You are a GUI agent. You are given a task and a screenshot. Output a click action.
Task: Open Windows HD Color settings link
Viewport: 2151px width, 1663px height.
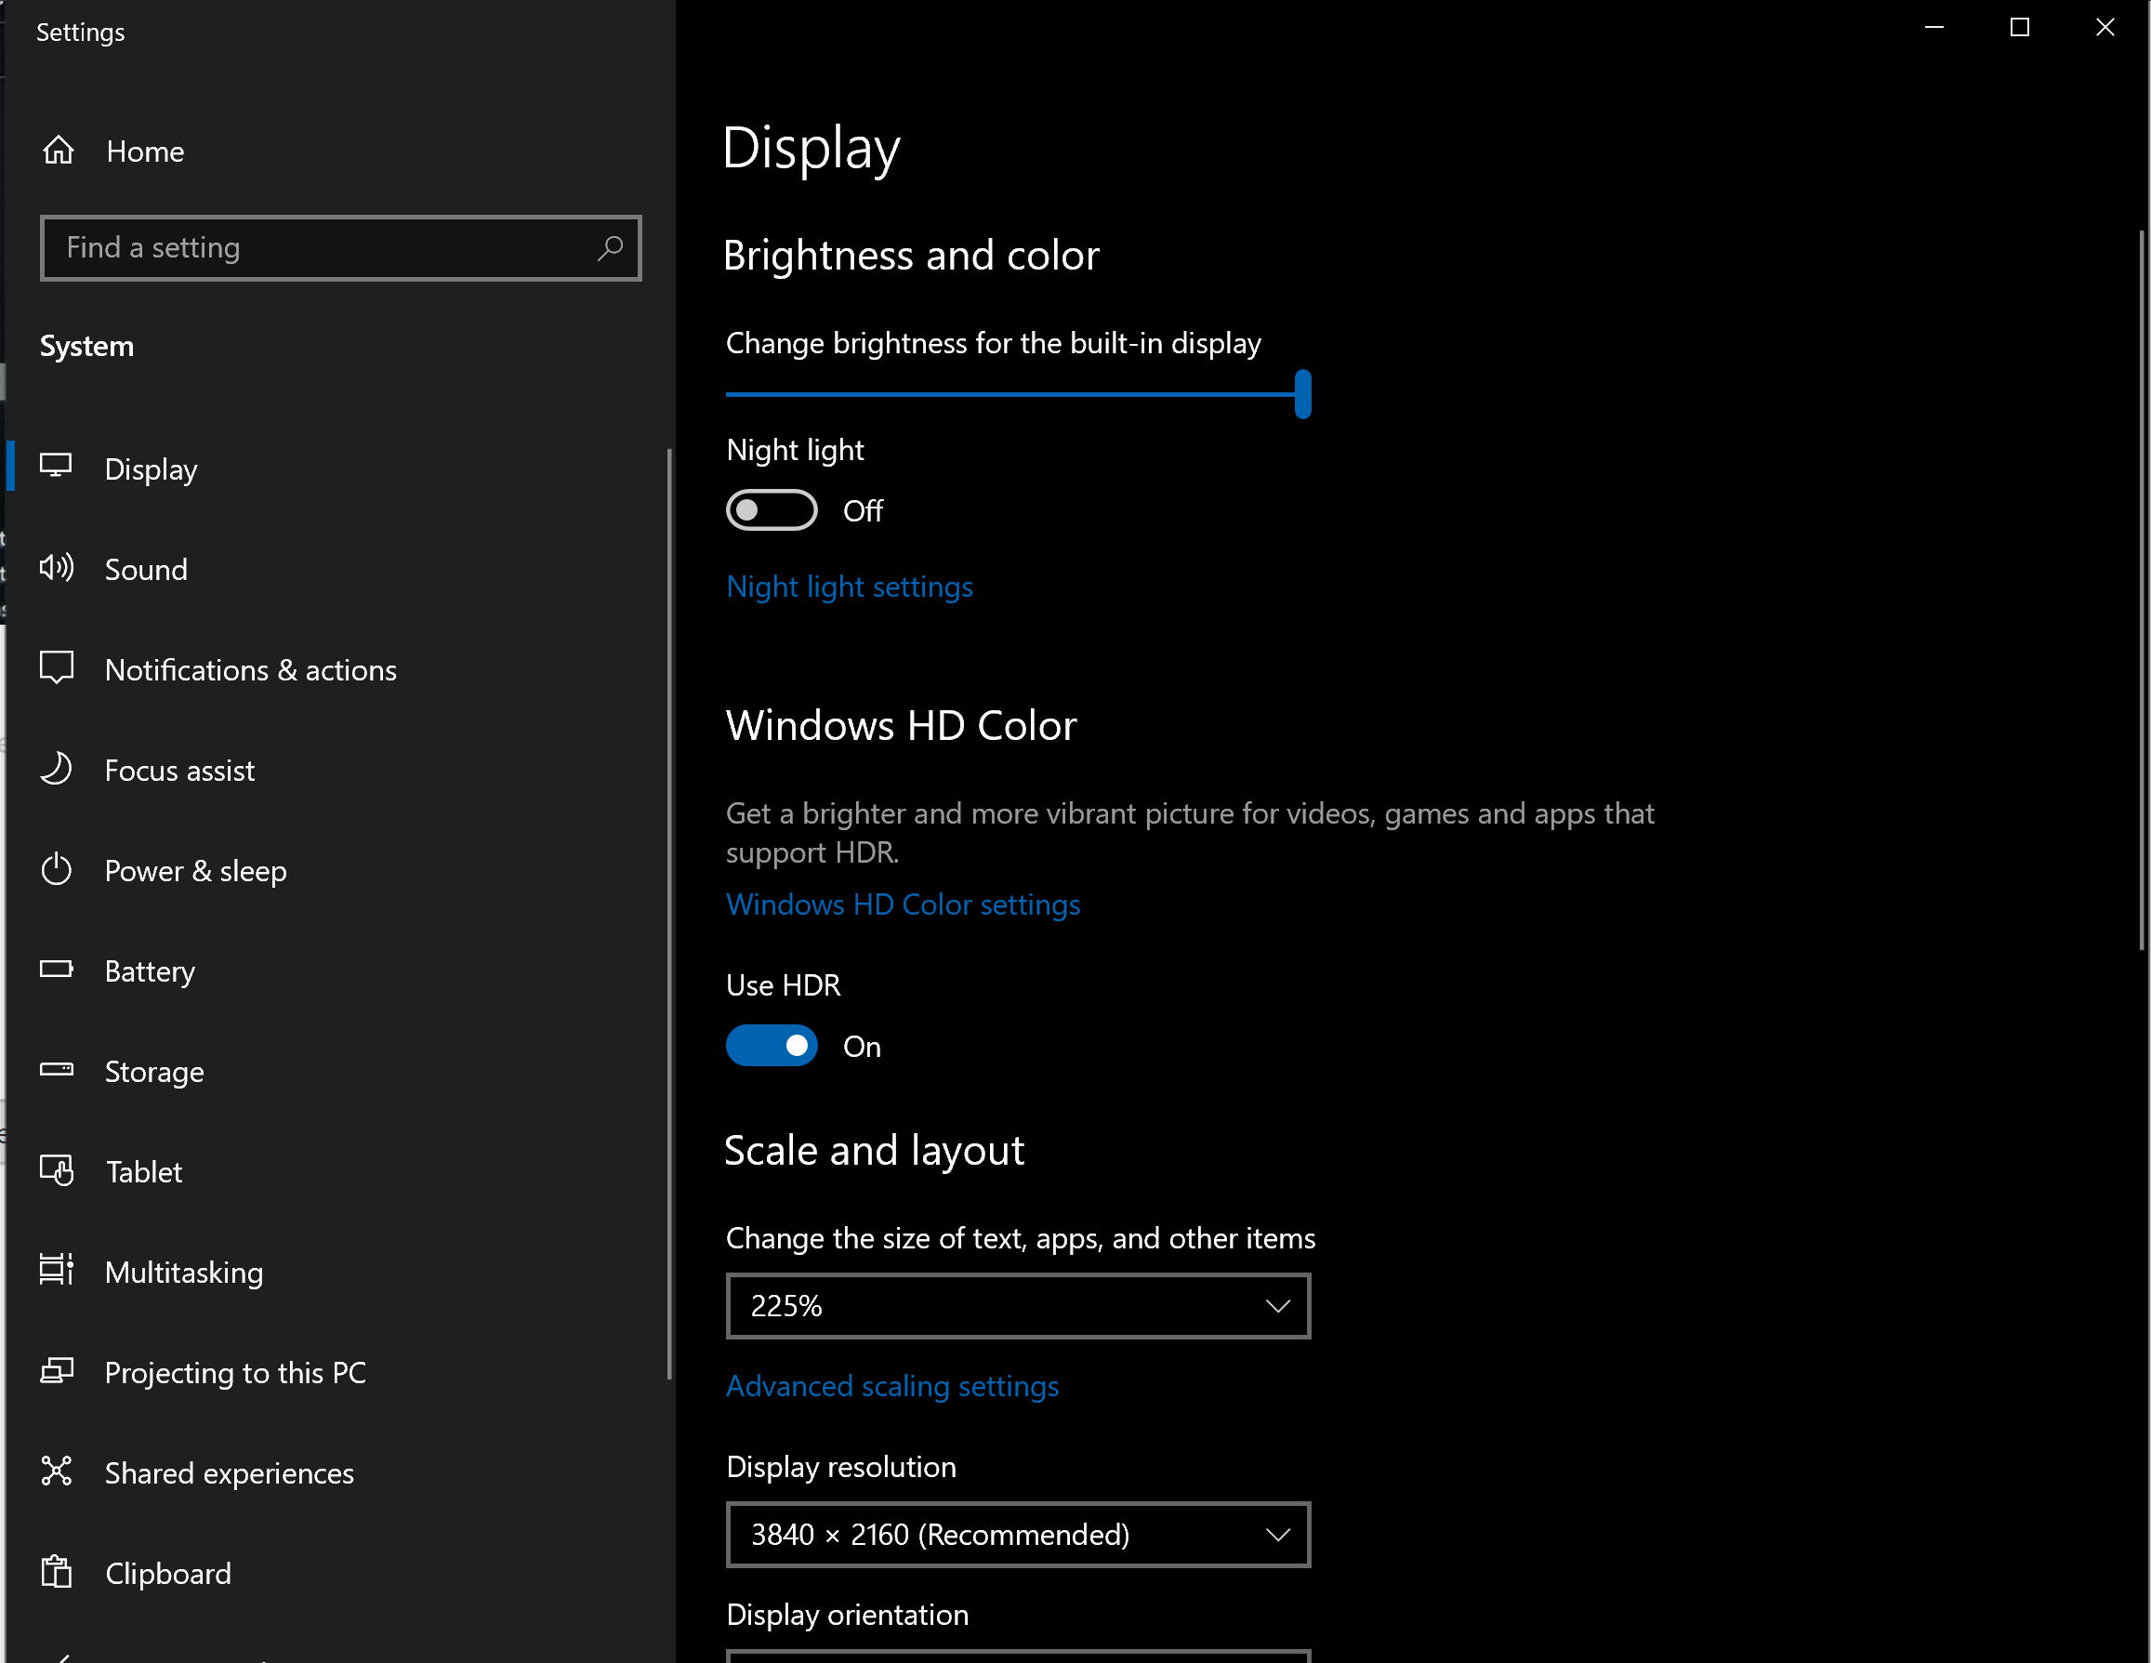(x=903, y=904)
